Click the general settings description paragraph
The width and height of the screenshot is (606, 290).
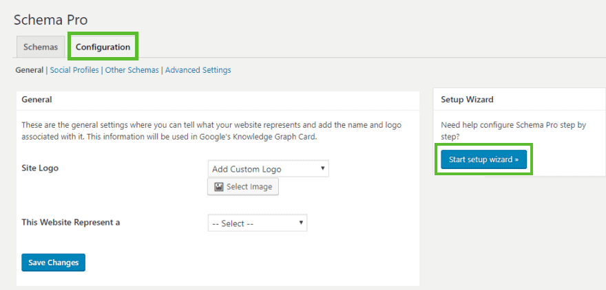coord(211,131)
